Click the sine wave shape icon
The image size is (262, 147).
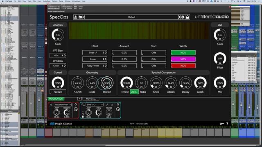click(x=83, y=105)
